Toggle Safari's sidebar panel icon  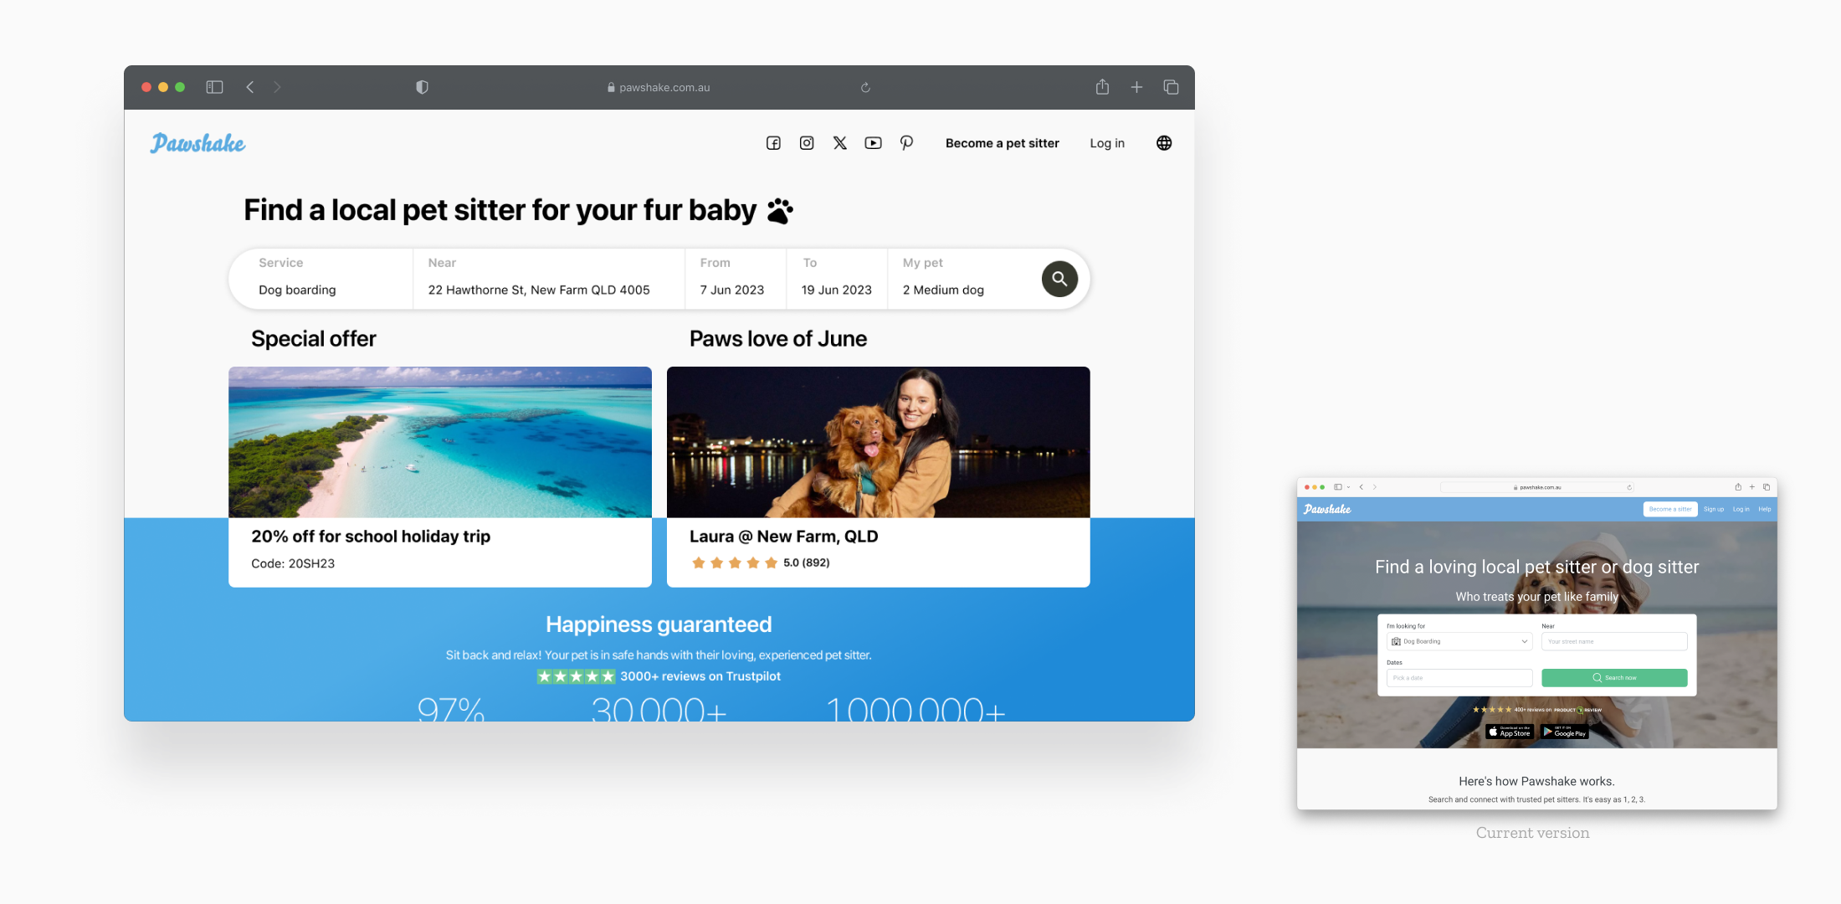214,87
